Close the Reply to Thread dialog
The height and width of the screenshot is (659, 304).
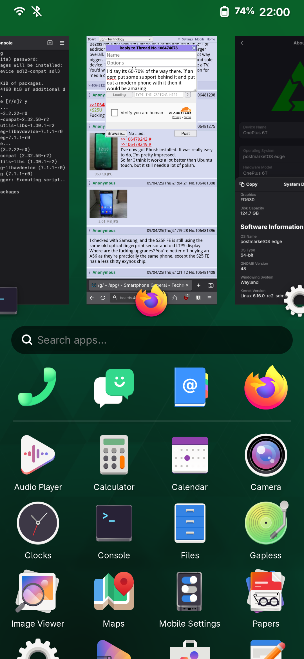[x=194, y=48]
